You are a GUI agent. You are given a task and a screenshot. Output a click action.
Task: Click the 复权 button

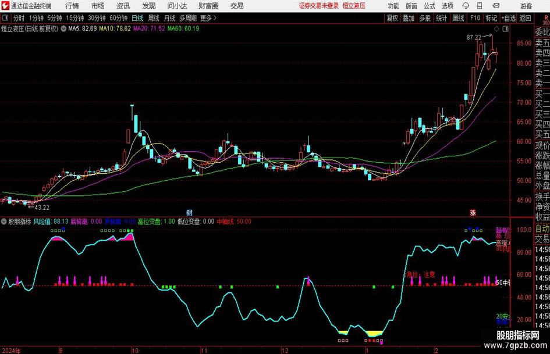coord(392,18)
